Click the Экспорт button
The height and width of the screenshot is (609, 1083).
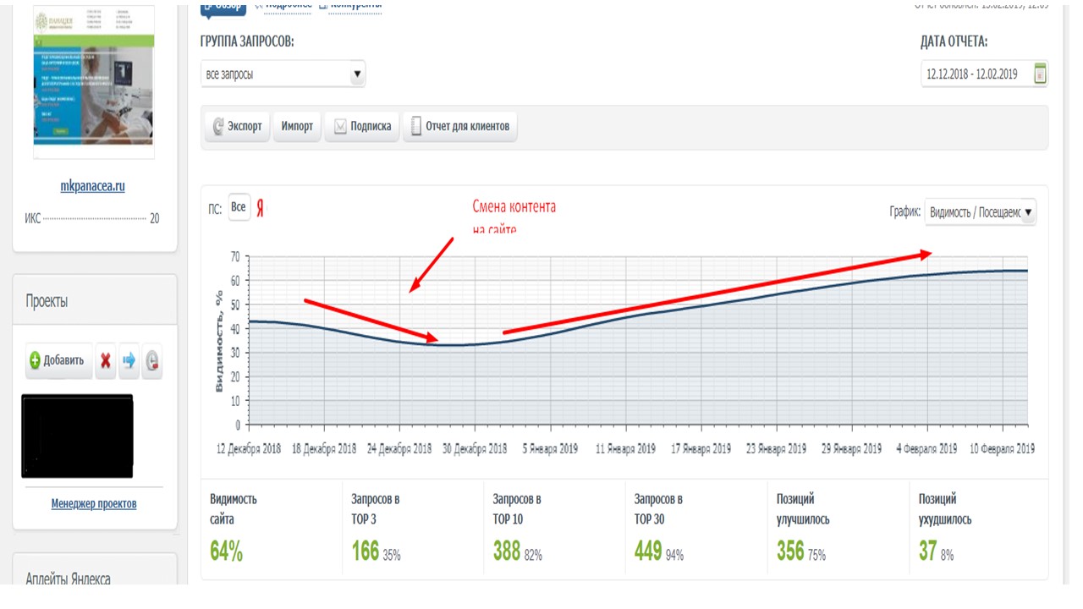click(x=237, y=126)
